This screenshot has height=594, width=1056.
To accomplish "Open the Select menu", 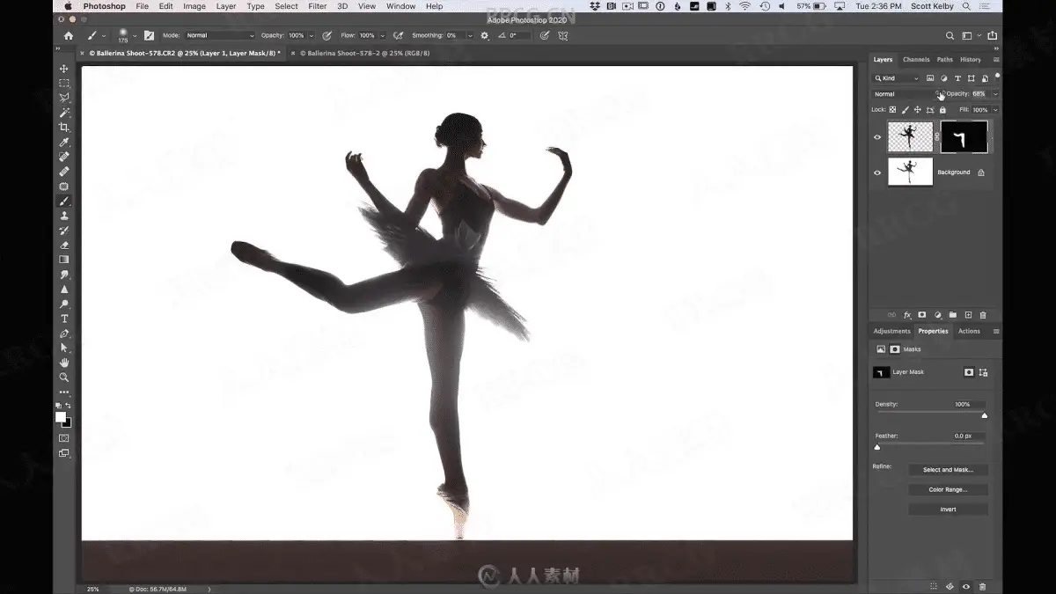I will 286,6.
